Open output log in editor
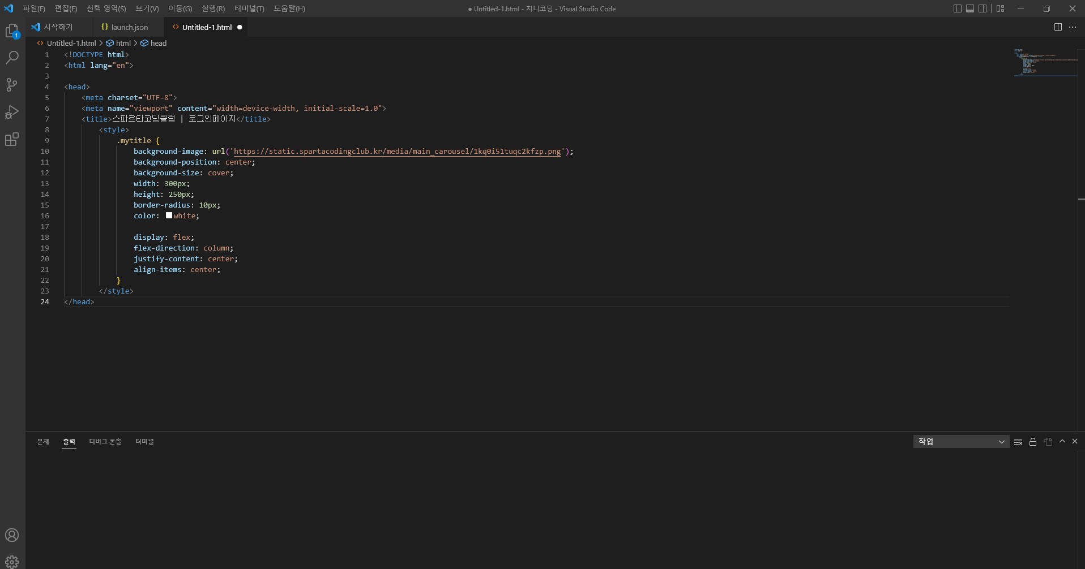Screen dimensions: 1085x569 pos(1048,442)
